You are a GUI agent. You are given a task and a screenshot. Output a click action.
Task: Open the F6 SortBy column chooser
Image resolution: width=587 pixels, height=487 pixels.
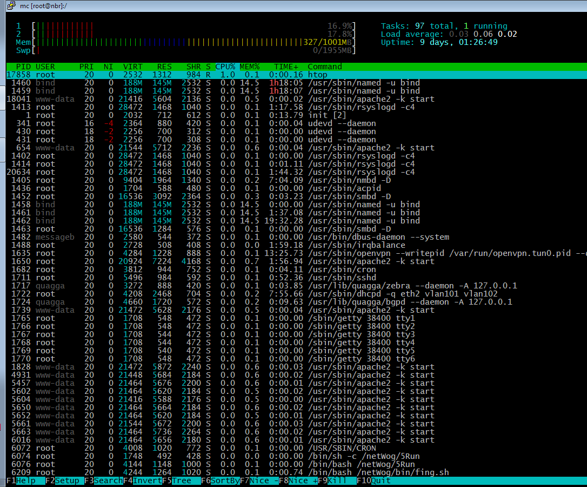pos(226,481)
